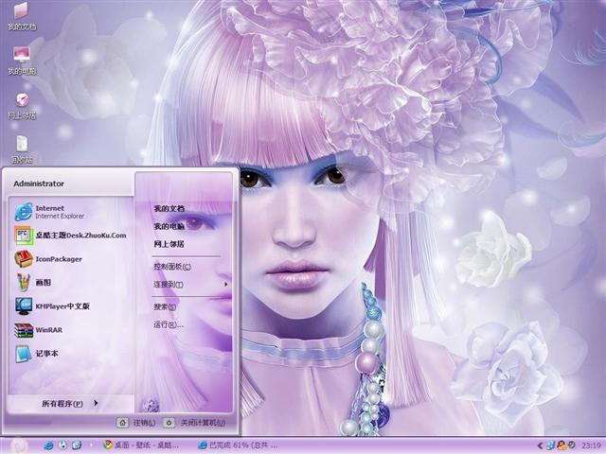Select 我的文档 in start menu right pane
Screen dimensions: 606x454
pyautogui.click(x=169, y=209)
